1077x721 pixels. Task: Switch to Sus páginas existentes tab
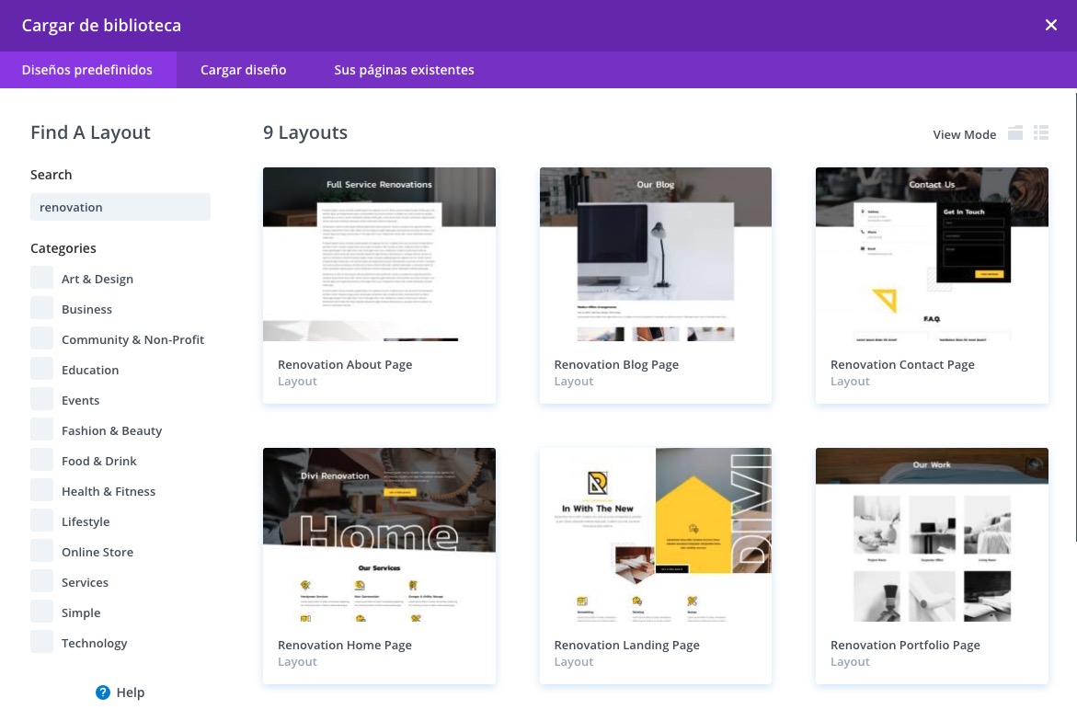pos(404,70)
